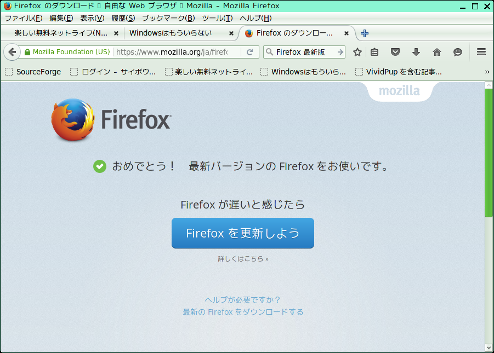The width and height of the screenshot is (494, 353).
Task: Click the Firefox を更新しよう button
Action: click(243, 233)
